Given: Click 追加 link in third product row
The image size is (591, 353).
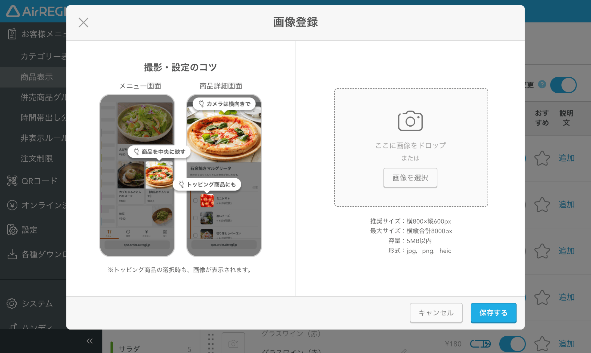Looking at the screenshot, I should pos(566,251).
